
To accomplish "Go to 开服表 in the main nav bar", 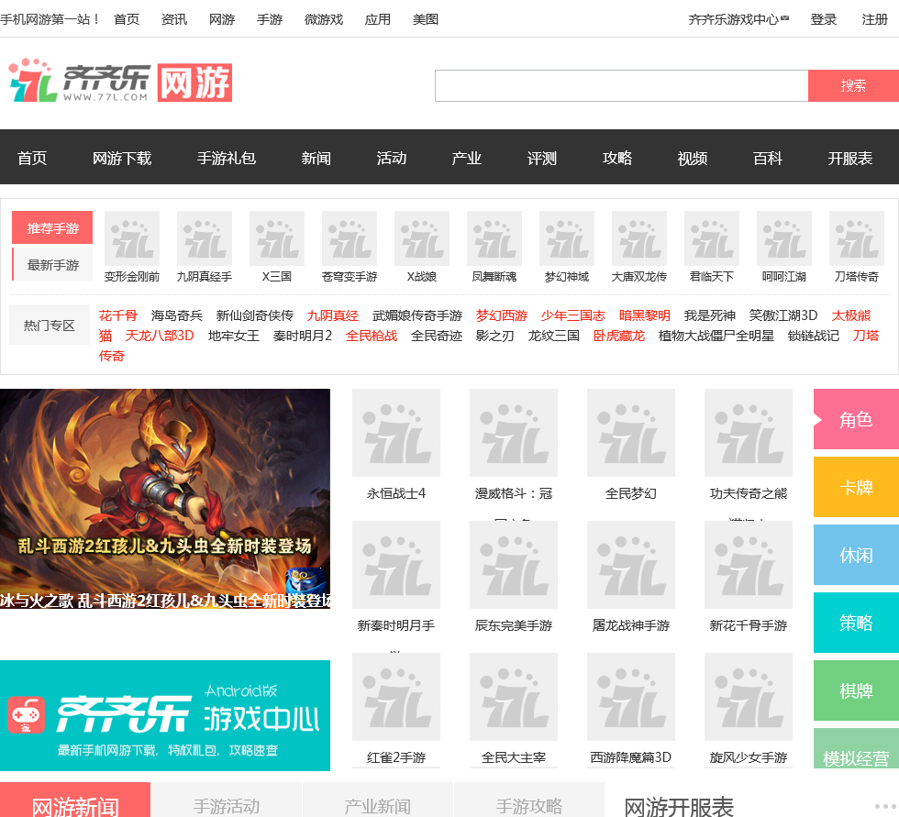I will pyautogui.click(x=849, y=158).
